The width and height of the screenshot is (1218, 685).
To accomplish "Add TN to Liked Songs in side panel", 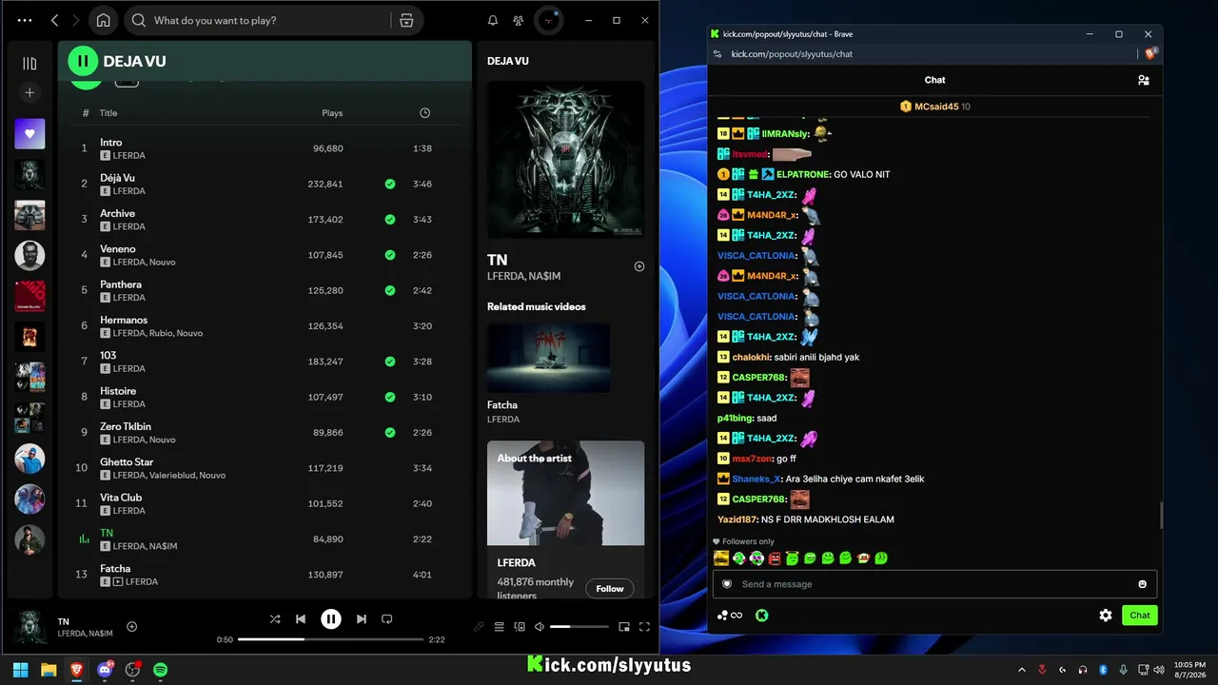I will 639,266.
